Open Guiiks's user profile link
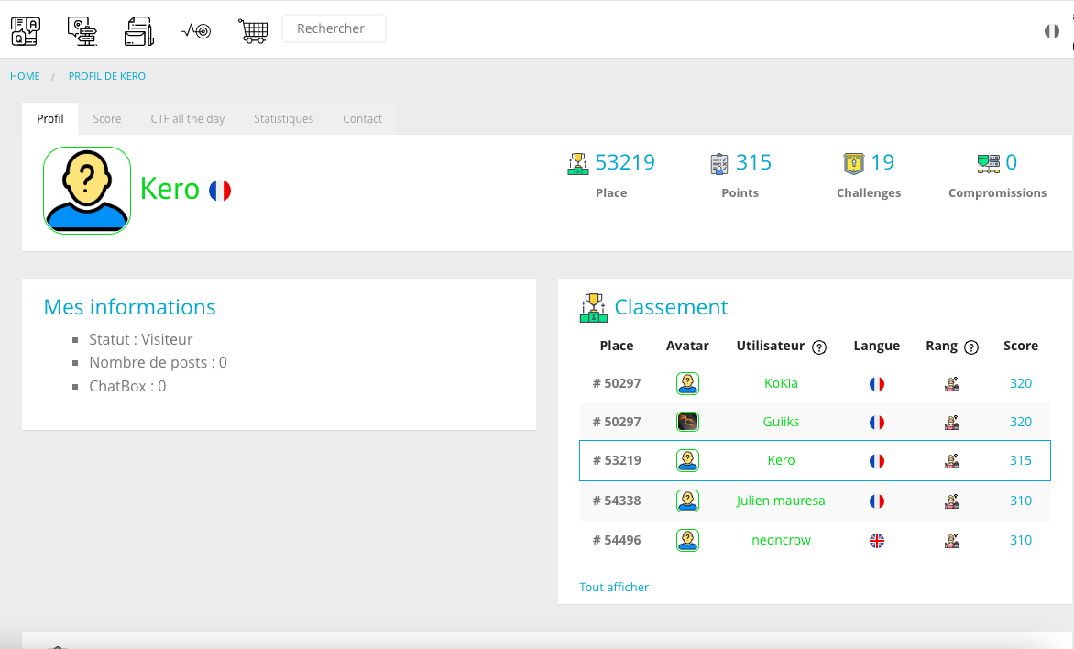Viewport: 1074px width, 649px height. click(x=781, y=422)
